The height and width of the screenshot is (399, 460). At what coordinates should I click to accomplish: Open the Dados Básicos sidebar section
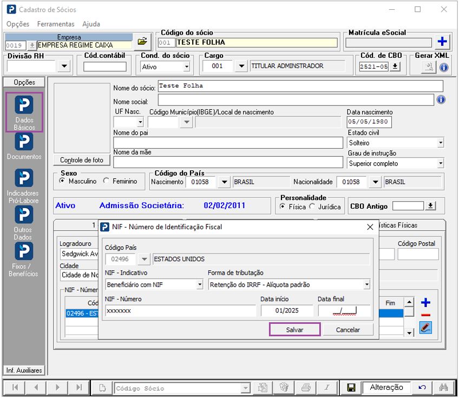click(24, 112)
